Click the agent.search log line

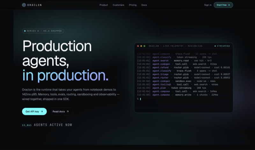tap(174, 61)
